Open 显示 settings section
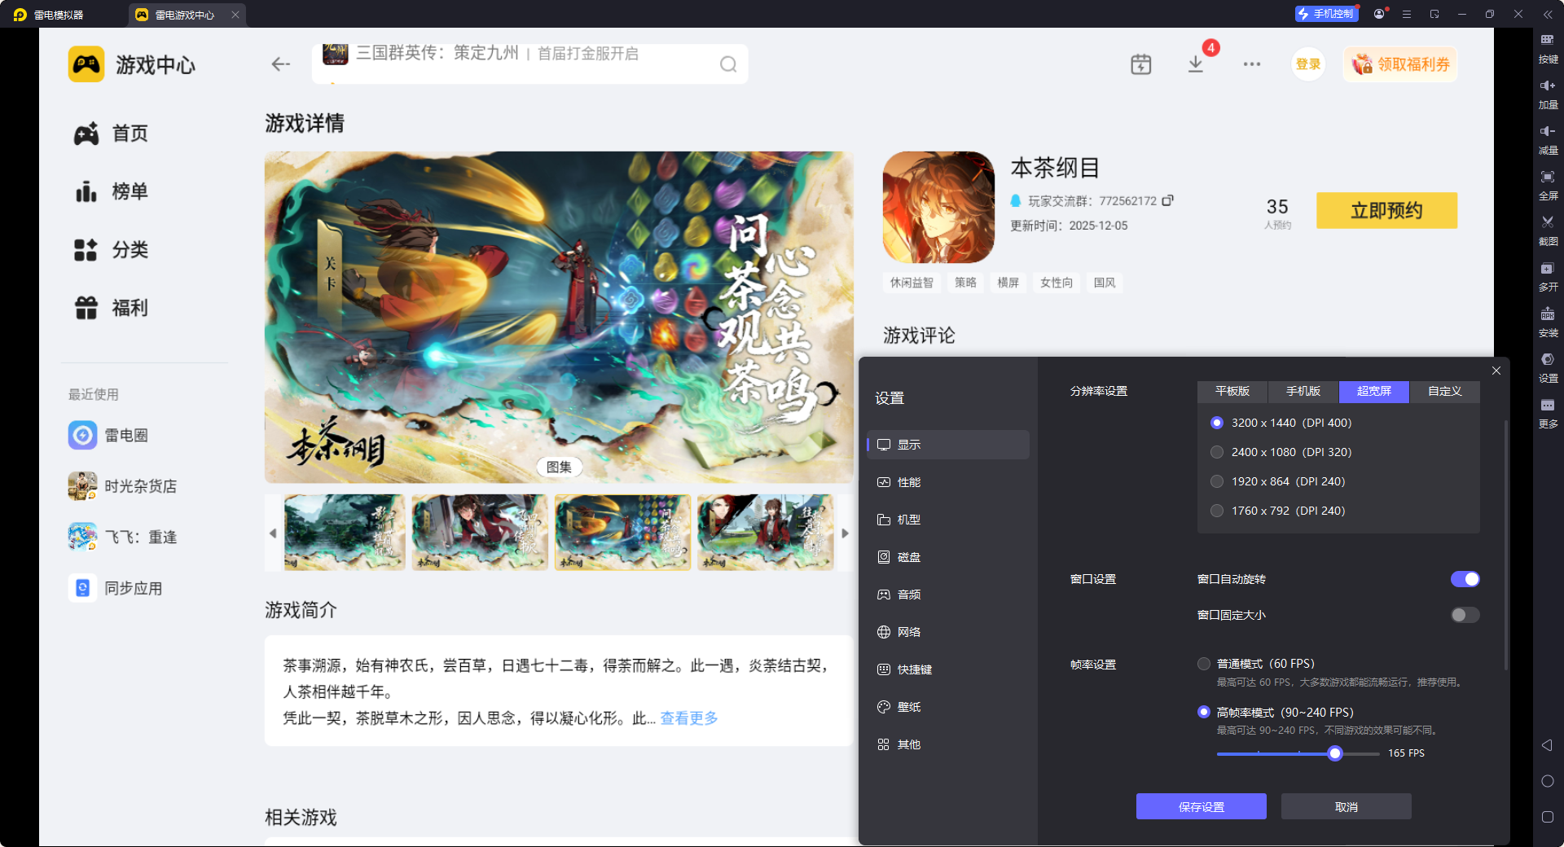The width and height of the screenshot is (1564, 847). point(948,445)
